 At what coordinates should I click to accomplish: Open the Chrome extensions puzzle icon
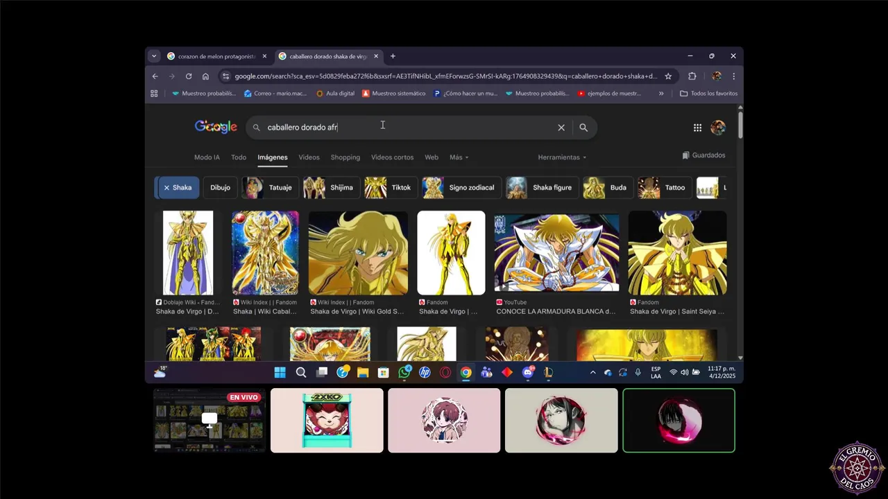(692, 76)
